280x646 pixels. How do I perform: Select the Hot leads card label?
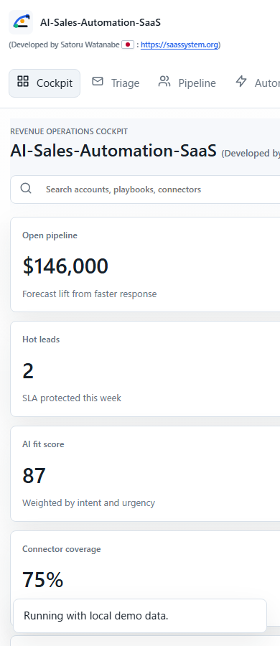[41, 340]
